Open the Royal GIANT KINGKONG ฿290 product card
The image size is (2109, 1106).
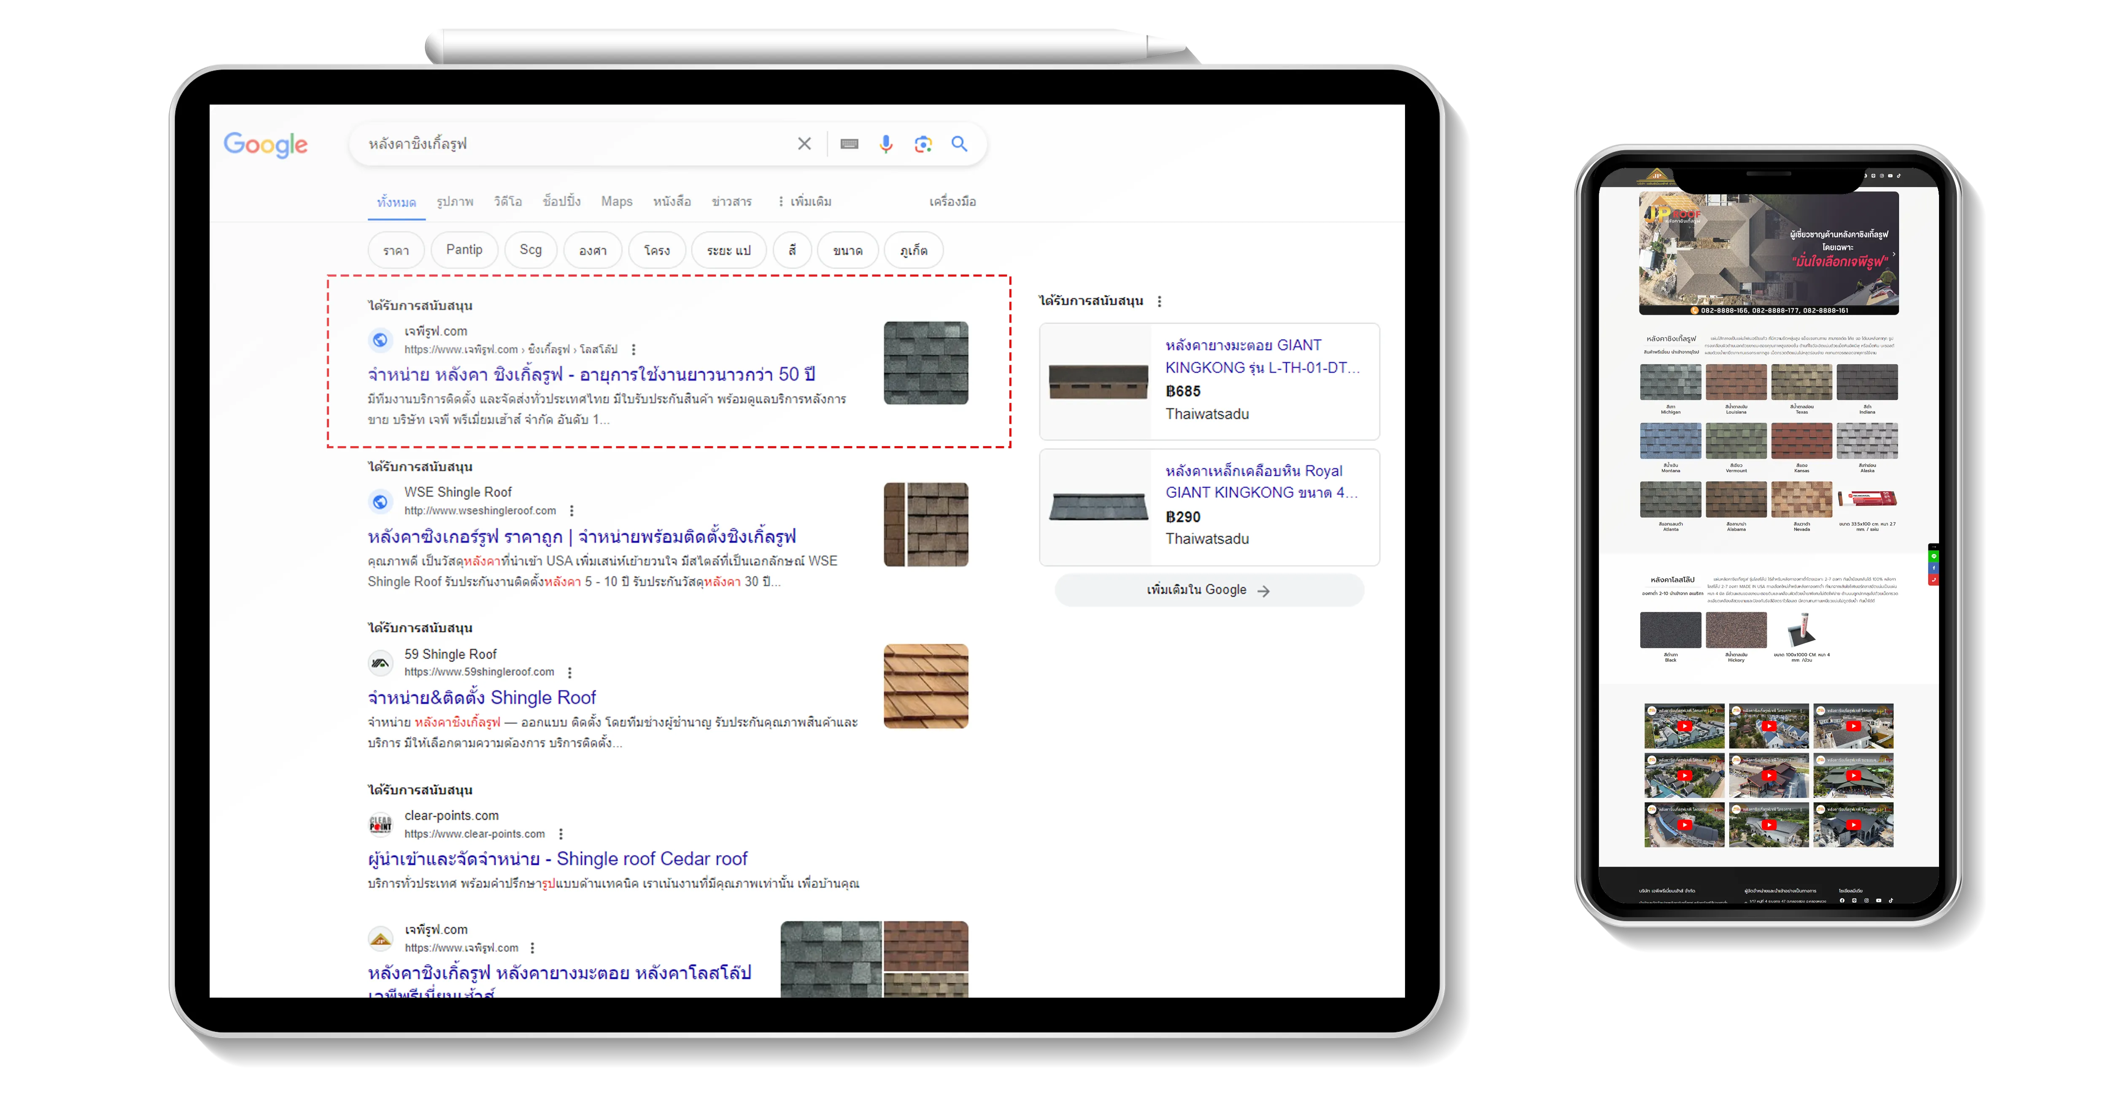1209,507
